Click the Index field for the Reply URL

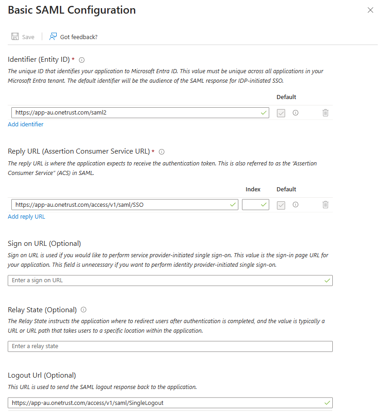coord(252,205)
